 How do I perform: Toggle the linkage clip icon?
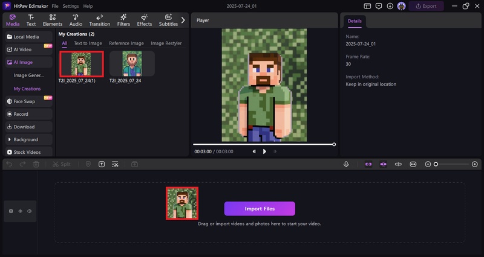tap(398, 164)
